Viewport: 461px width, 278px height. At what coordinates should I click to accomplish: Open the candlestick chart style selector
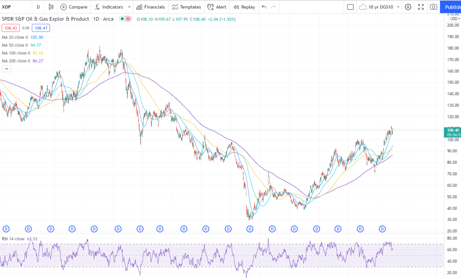[x=51, y=7]
